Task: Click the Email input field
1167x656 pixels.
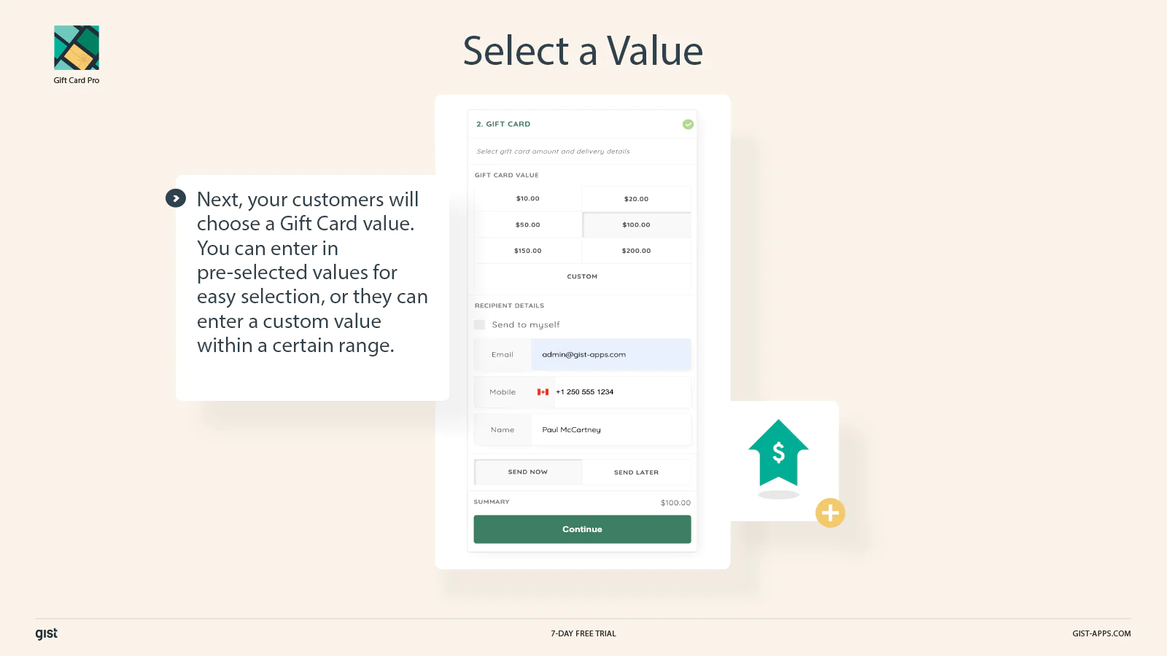Action: coord(610,355)
